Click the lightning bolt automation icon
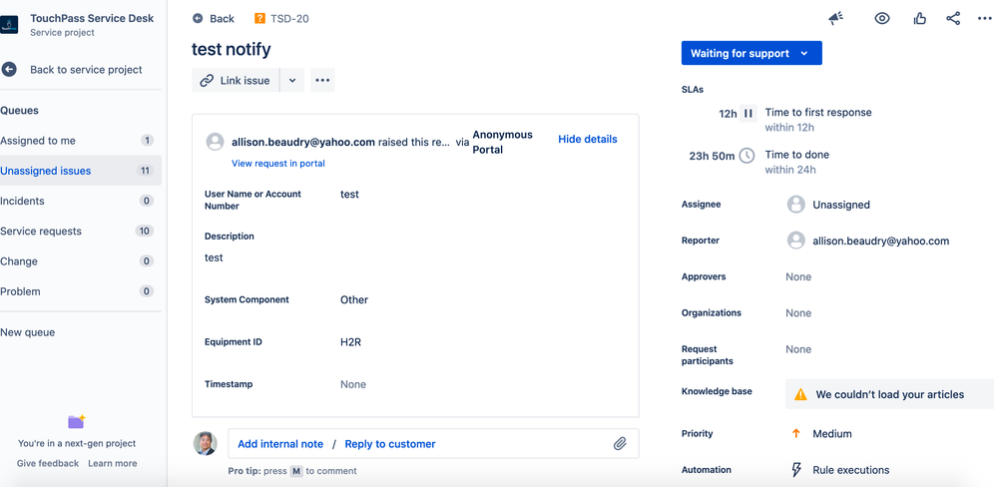This screenshot has width=997, height=487. click(x=795, y=470)
